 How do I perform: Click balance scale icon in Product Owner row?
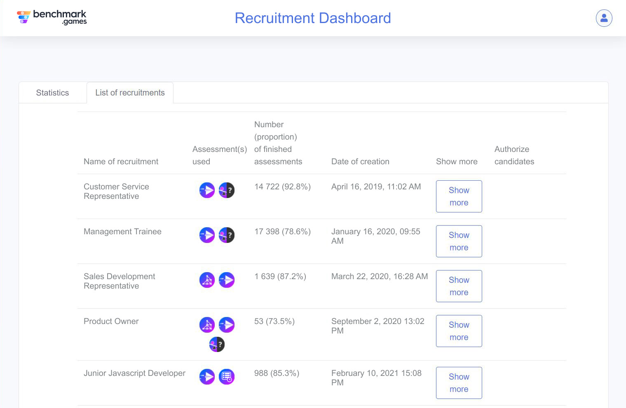click(x=217, y=344)
